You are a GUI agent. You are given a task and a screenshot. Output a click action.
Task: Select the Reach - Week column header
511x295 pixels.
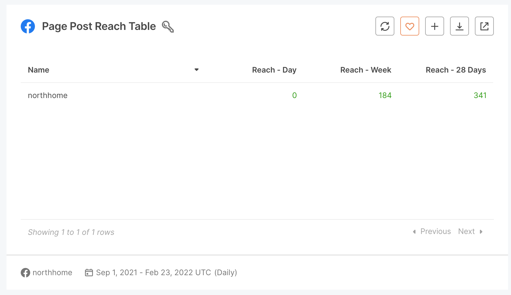coord(366,70)
